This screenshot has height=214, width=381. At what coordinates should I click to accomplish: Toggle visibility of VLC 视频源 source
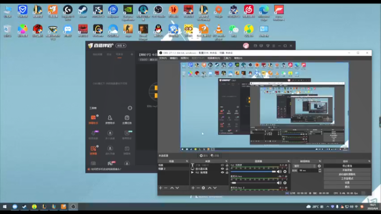pyautogui.click(x=222, y=173)
